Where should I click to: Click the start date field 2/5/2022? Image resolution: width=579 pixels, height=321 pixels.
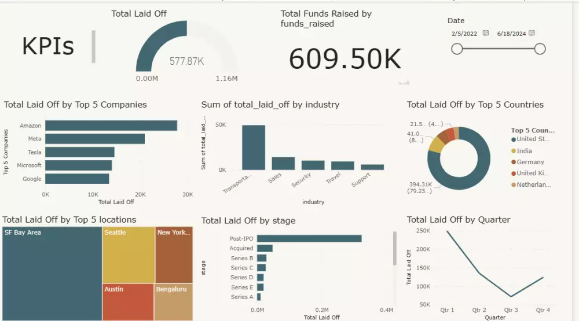click(x=464, y=34)
